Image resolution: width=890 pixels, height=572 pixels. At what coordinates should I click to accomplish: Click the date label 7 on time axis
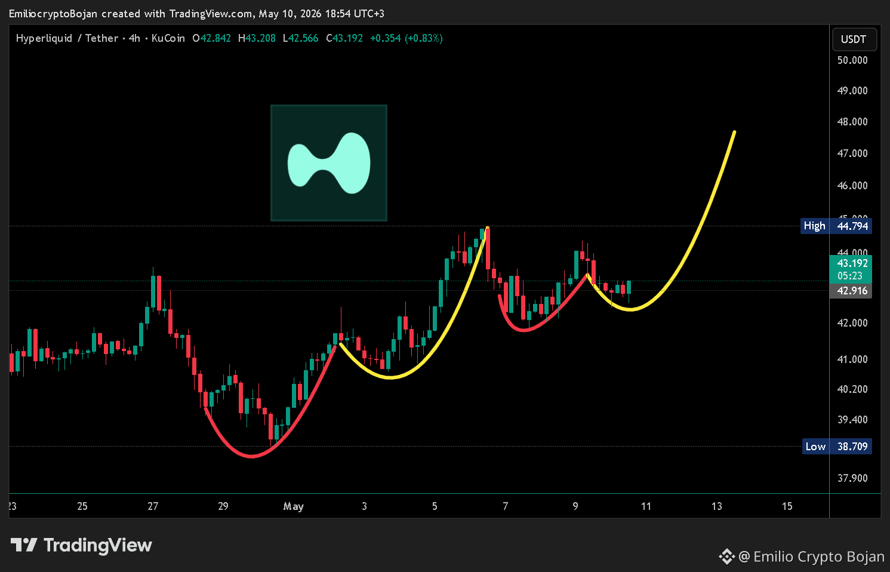pyautogui.click(x=505, y=506)
